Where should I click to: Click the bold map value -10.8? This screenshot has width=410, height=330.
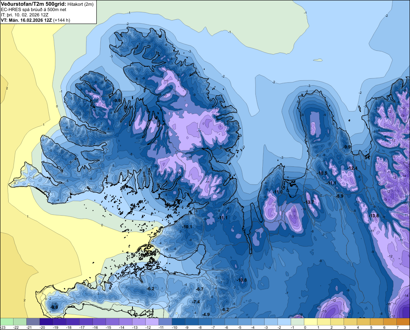[242, 280]
